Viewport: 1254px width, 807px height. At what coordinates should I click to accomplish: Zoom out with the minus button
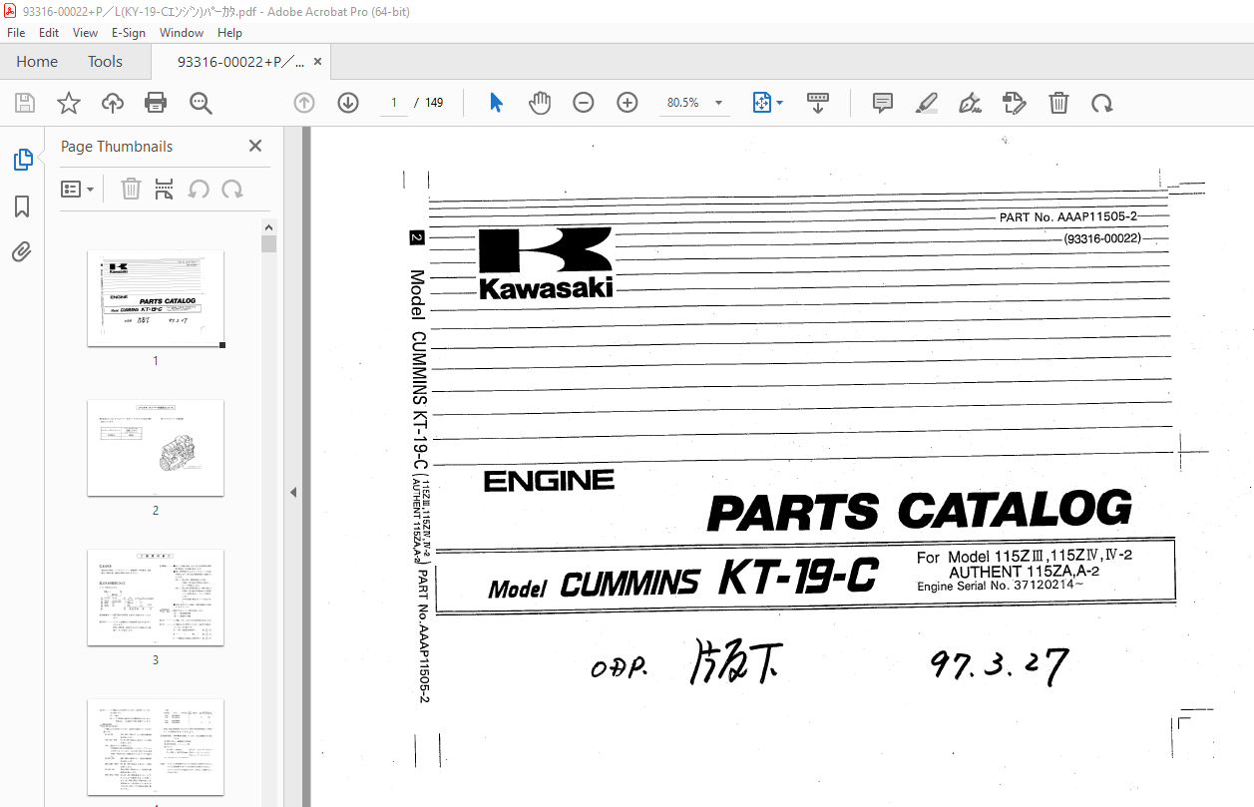(584, 103)
